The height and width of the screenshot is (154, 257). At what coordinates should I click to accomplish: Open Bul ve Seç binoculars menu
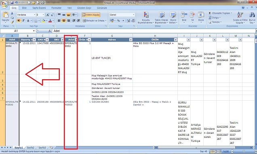tap(252, 18)
